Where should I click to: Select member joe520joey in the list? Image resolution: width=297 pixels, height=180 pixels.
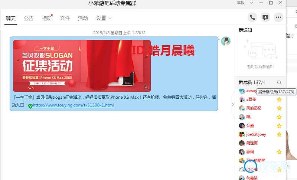(x=256, y=134)
